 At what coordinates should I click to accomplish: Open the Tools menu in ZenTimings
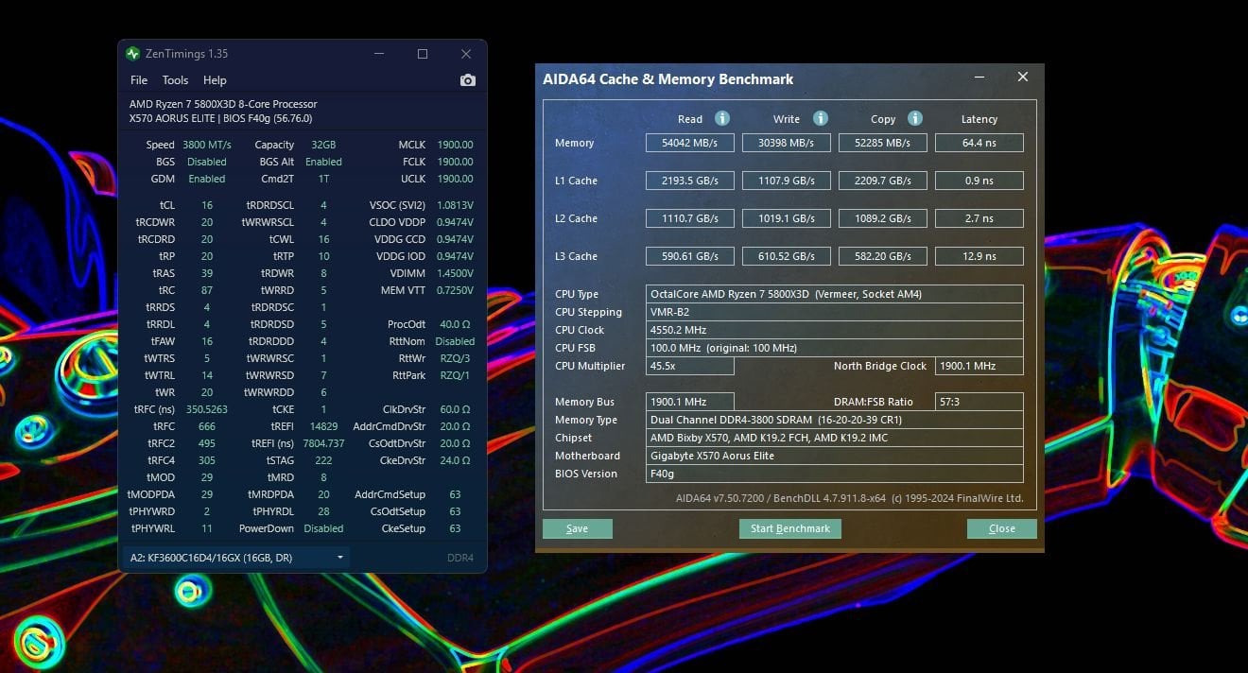click(175, 80)
